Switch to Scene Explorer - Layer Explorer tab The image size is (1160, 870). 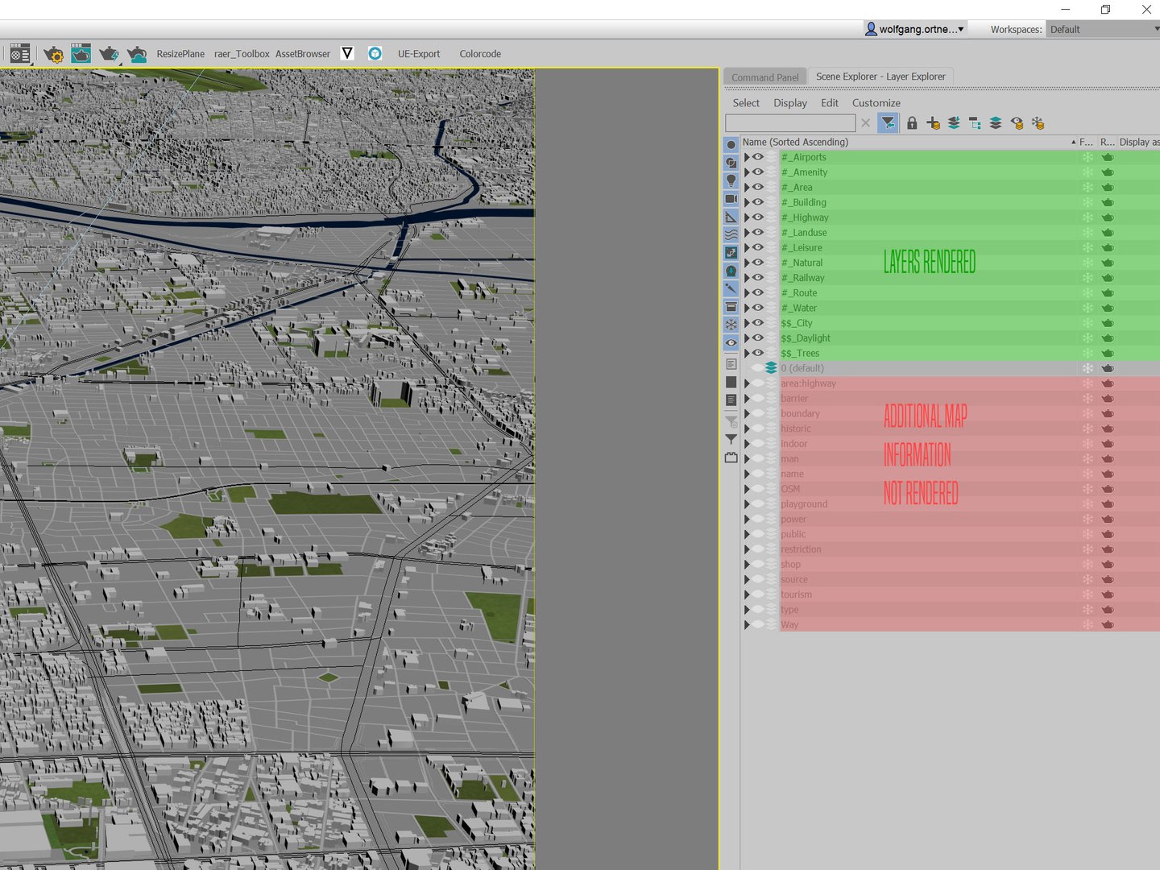880,77
